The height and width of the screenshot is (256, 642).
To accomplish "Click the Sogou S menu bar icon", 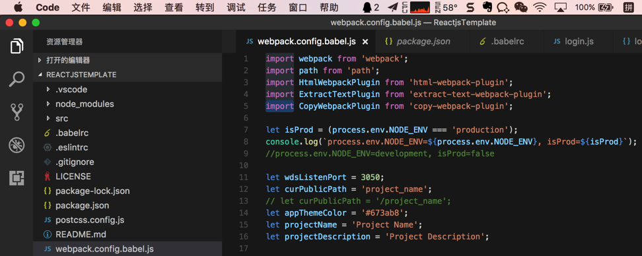I will coord(470,7).
